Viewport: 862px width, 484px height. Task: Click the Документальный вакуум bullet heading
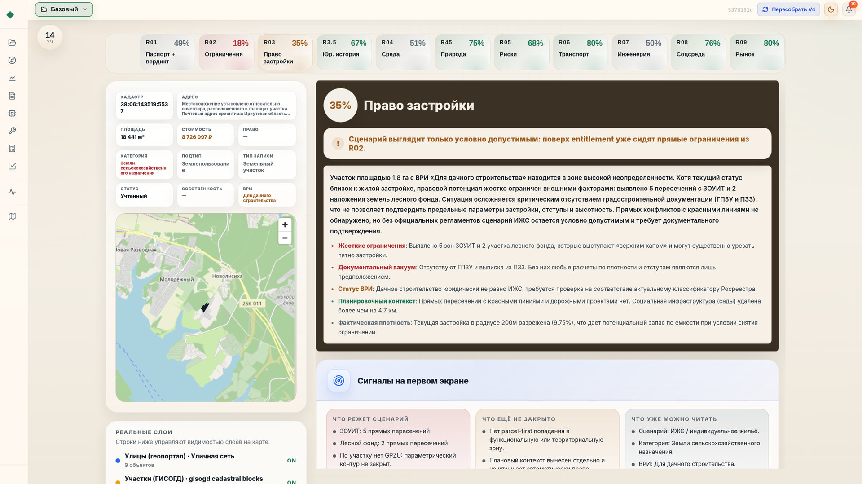(x=377, y=268)
